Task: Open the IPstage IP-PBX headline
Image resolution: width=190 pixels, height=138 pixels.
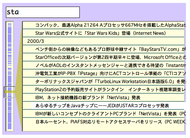Action: pos(104,73)
